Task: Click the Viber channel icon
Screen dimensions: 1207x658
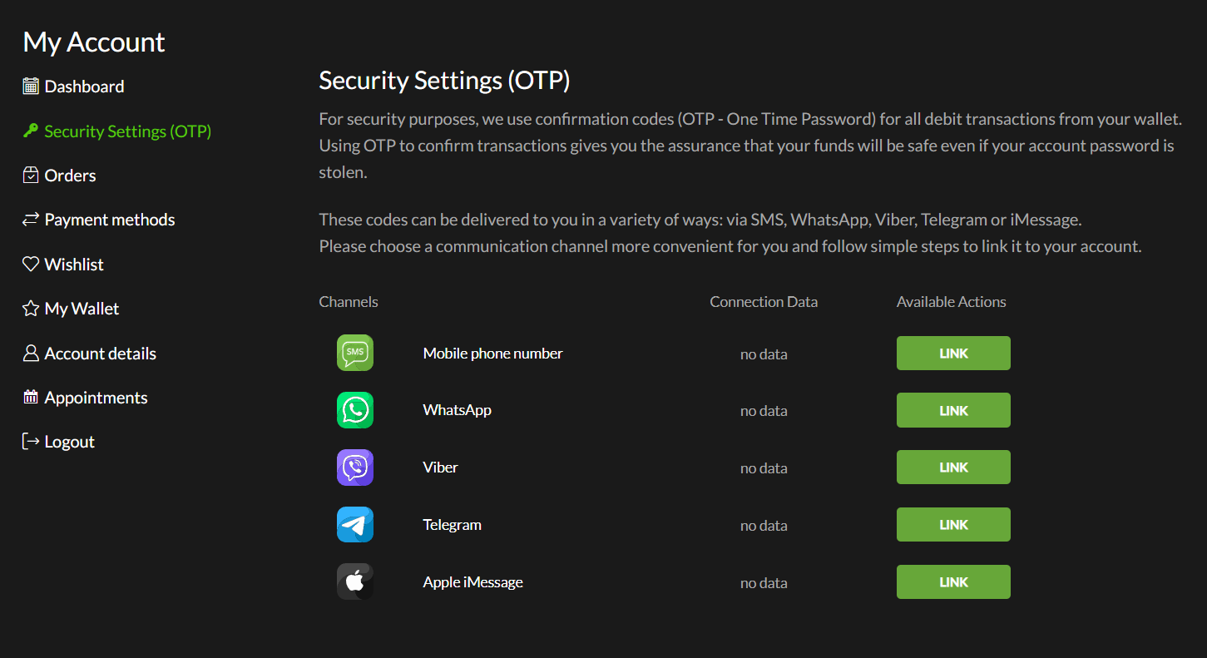Action: coord(355,468)
